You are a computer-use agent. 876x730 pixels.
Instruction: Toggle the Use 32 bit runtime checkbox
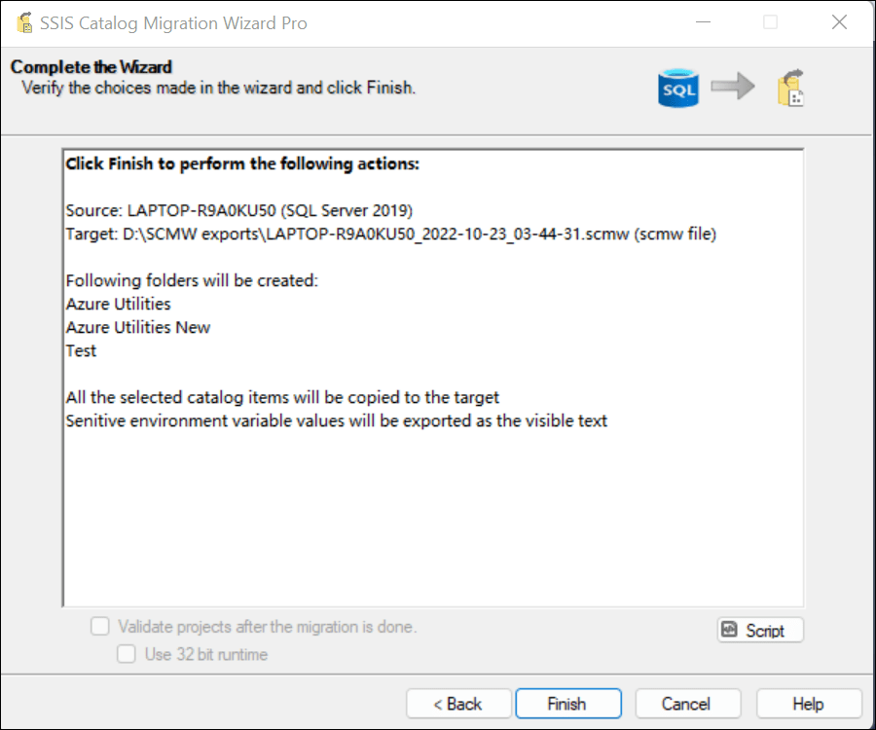(127, 653)
